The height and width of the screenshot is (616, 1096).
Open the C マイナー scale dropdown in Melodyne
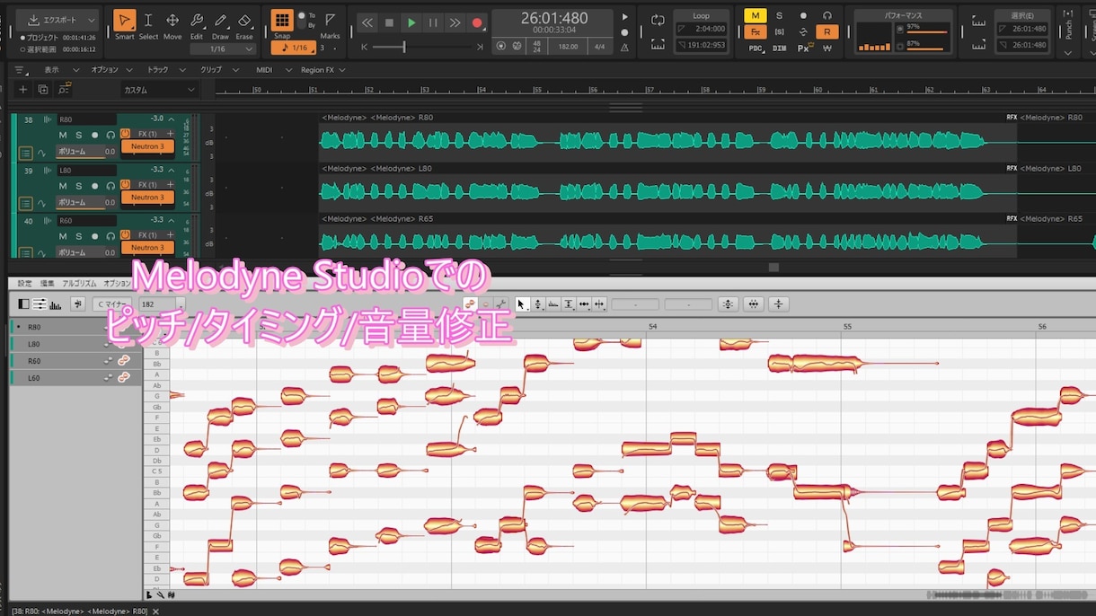113,304
